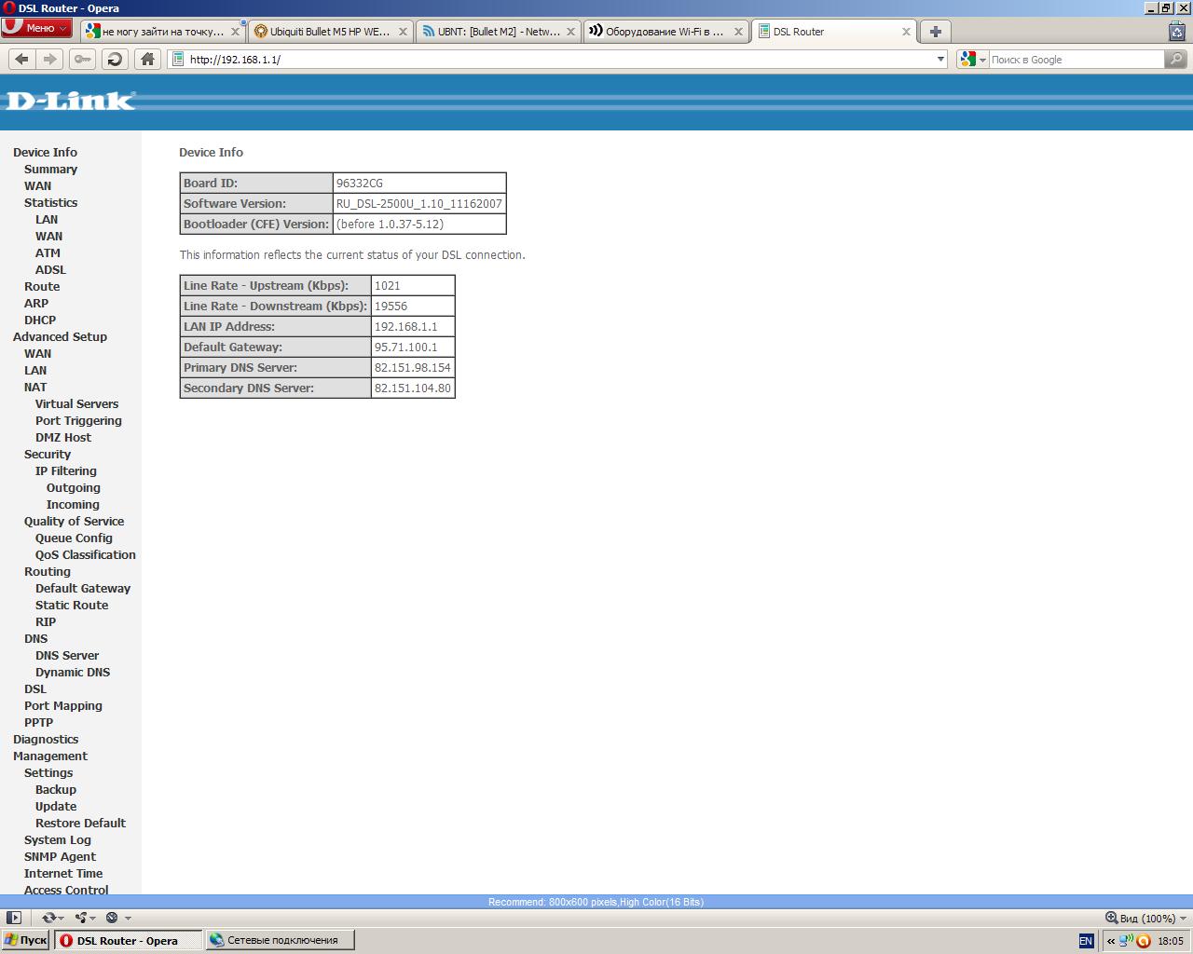Switch the EN keyboard language indicator
This screenshot has width=1193, height=954.
1086,941
